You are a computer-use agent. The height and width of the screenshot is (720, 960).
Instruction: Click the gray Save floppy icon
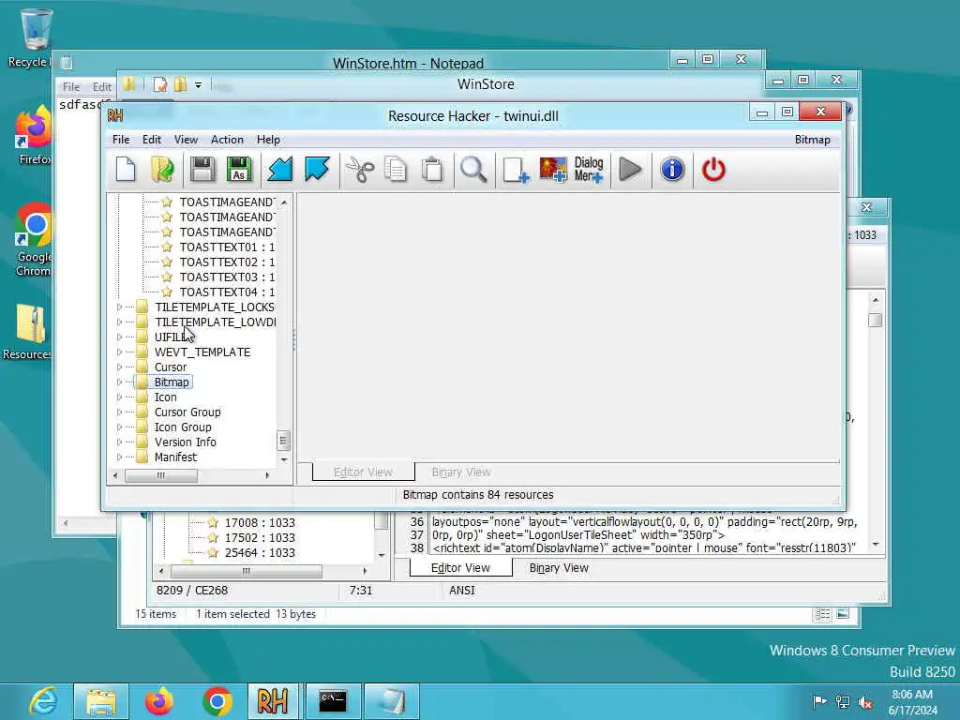click(202, 170)
